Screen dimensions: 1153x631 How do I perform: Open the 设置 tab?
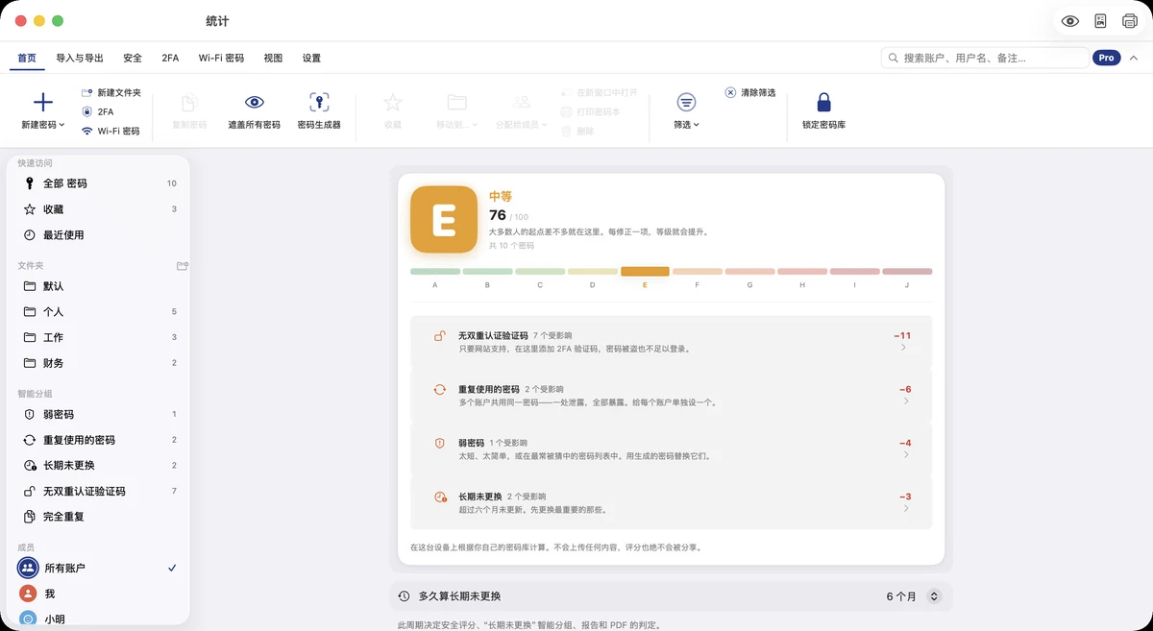tap(311, 58)
